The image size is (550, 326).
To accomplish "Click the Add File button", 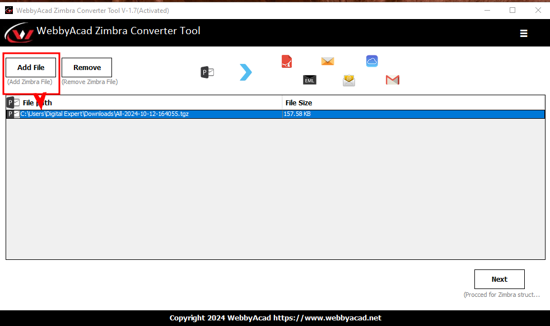I will click(x=31, y=67).
